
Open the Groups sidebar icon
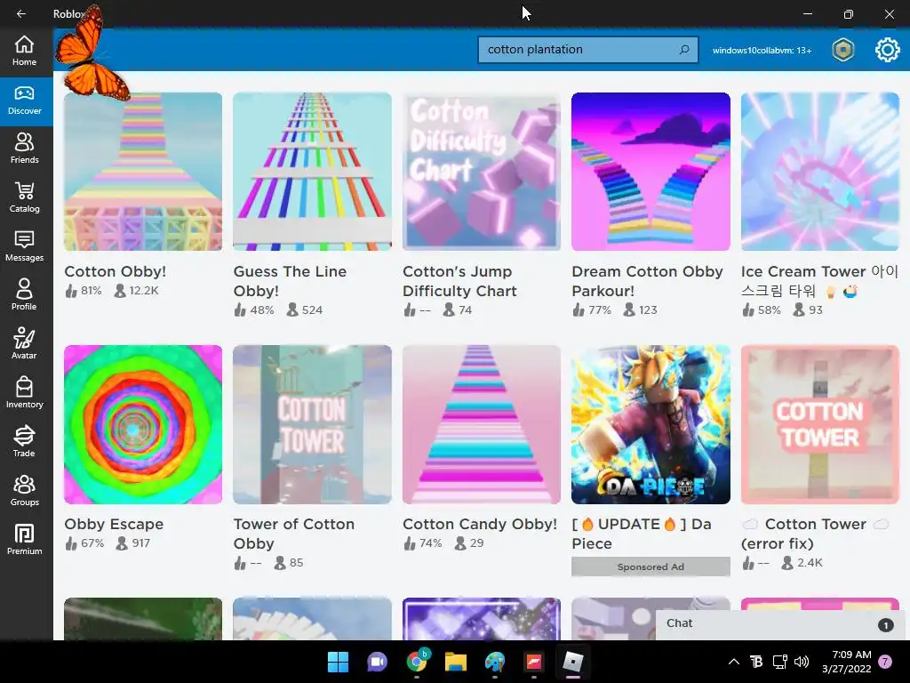24,490
